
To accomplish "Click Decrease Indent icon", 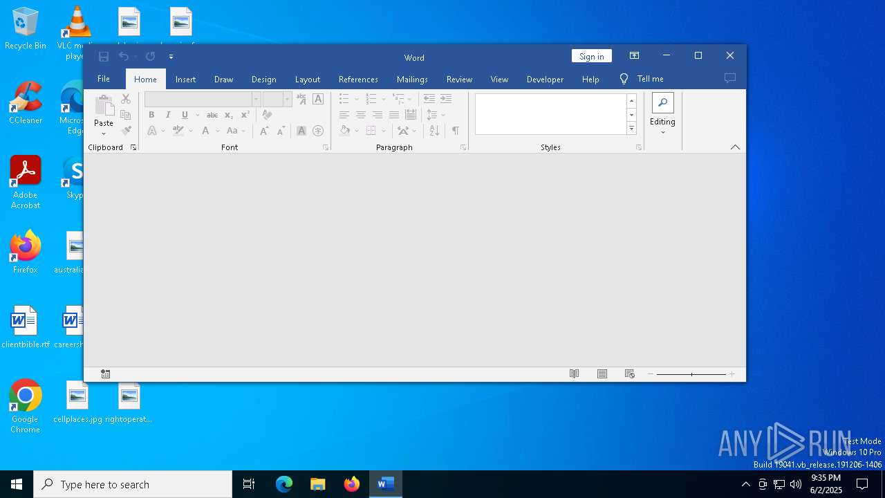I will (x=429, y=99).
